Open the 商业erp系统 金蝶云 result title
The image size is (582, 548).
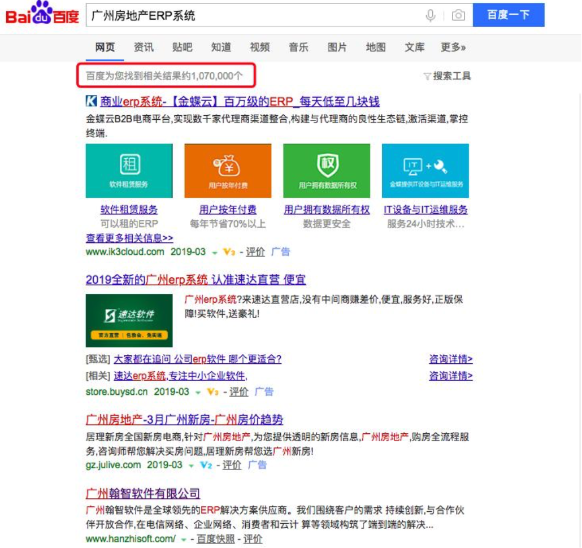click(240, 101)
